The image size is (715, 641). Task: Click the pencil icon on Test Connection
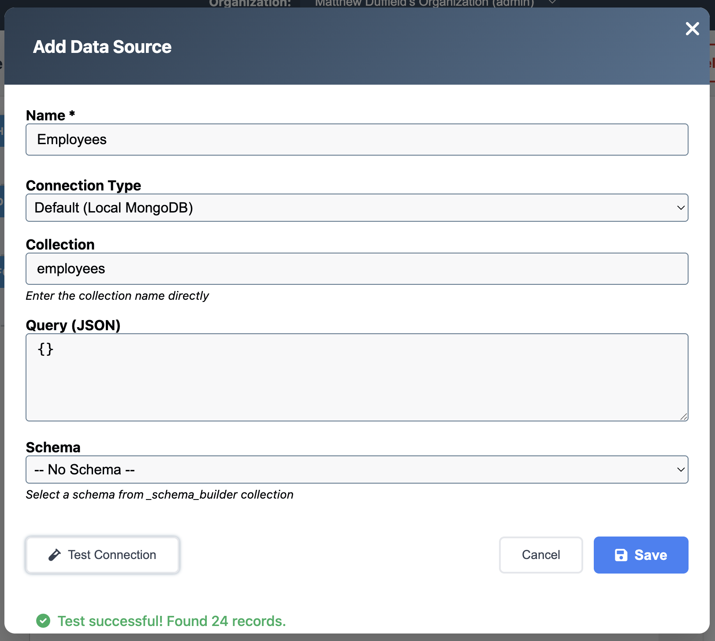[x=54, y=555]
